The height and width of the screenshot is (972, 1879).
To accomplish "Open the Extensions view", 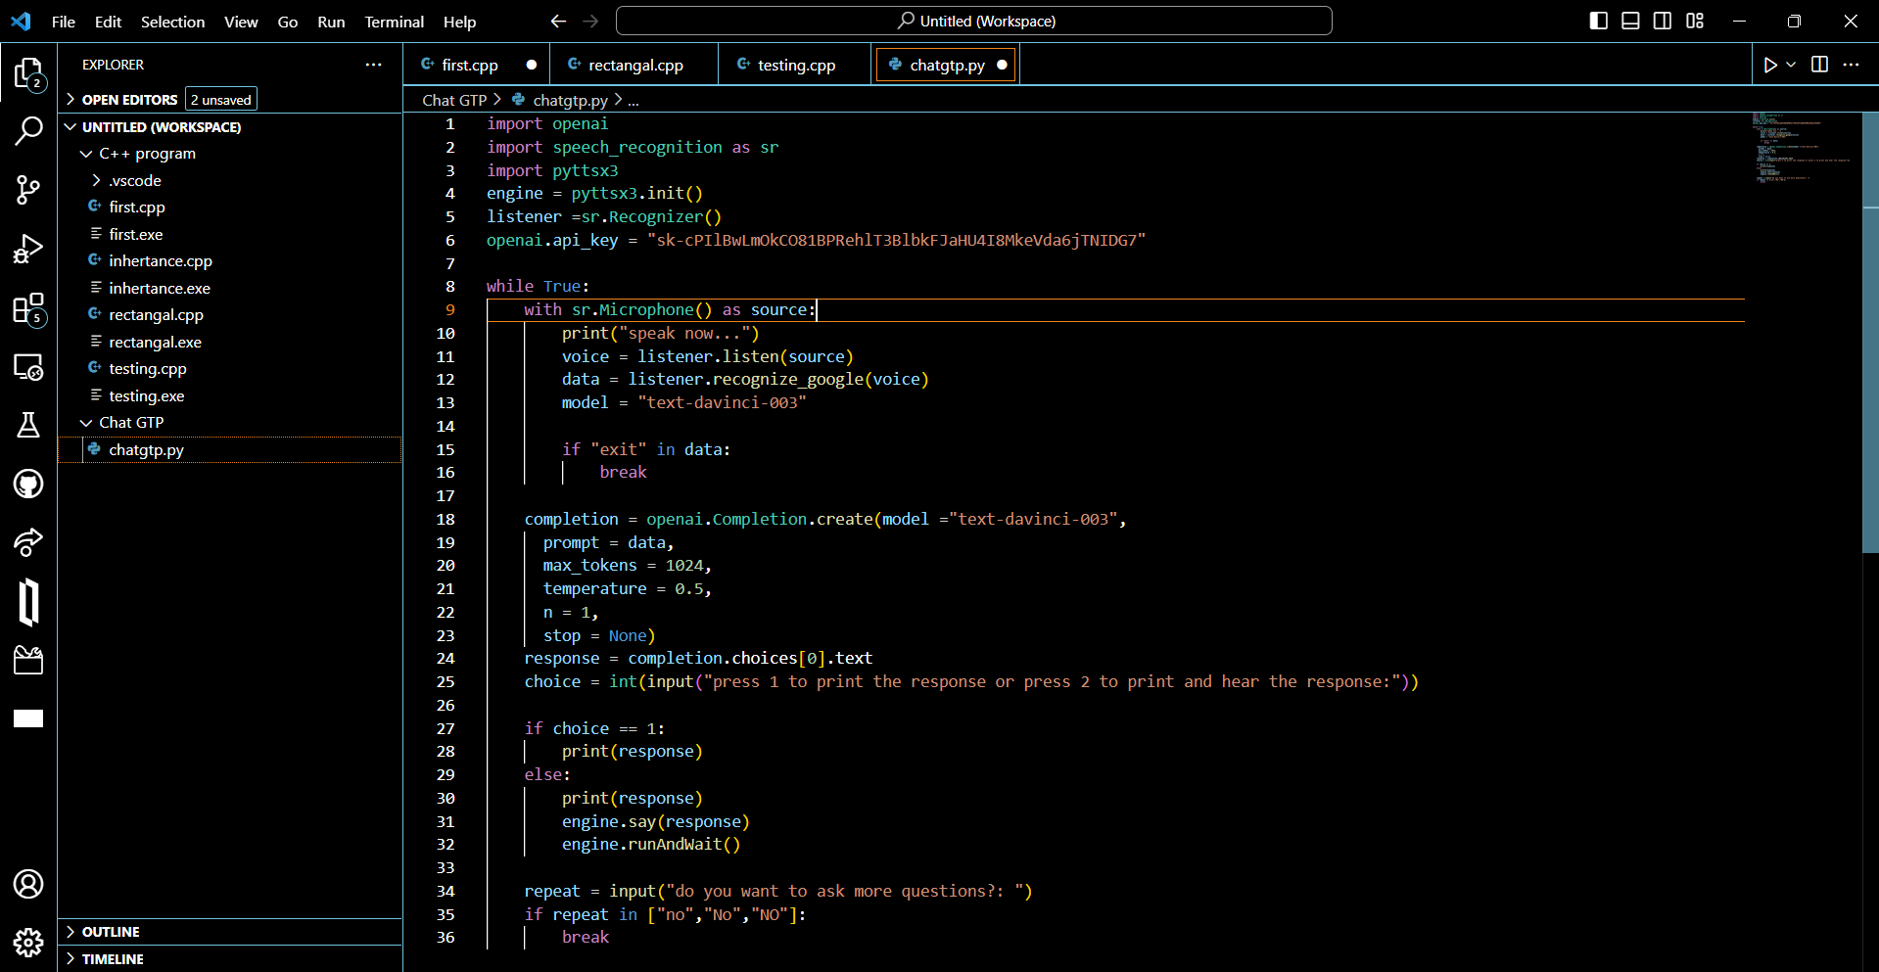I will click(28, 307).
